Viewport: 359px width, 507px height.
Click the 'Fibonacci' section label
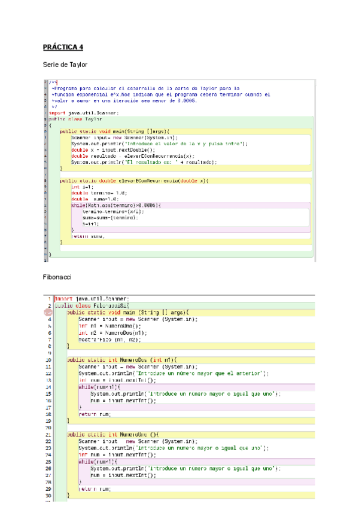point(57,277)
